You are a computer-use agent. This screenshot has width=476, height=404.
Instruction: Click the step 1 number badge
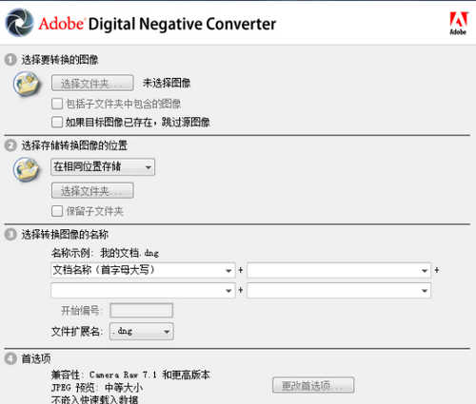(x=10, y=60)
